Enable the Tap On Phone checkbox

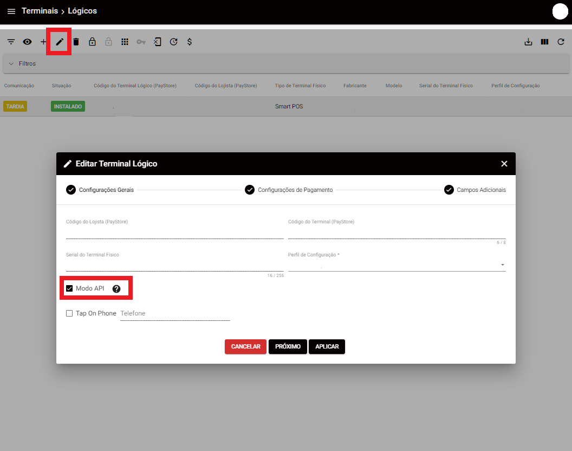click(69, 313)
